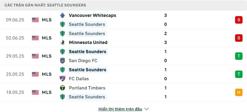Click the green T badge for 29.05.25 match
The width and height of the screenshot is (247, 112).
coord(239,56)
